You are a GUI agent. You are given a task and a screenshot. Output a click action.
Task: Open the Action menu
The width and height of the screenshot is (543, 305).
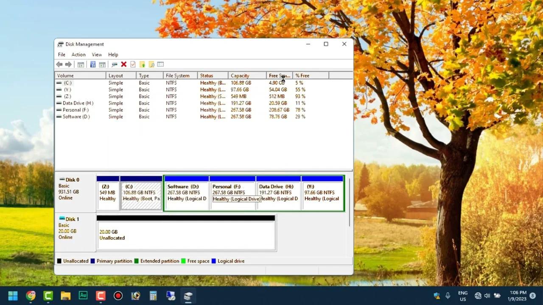click(78, 54)
